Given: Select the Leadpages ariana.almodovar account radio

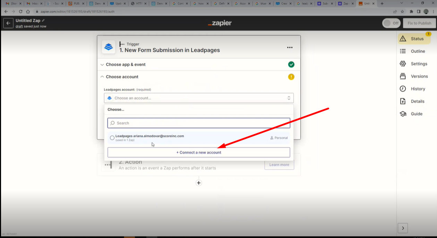Looking at the screenshot, I should [112, 138].
